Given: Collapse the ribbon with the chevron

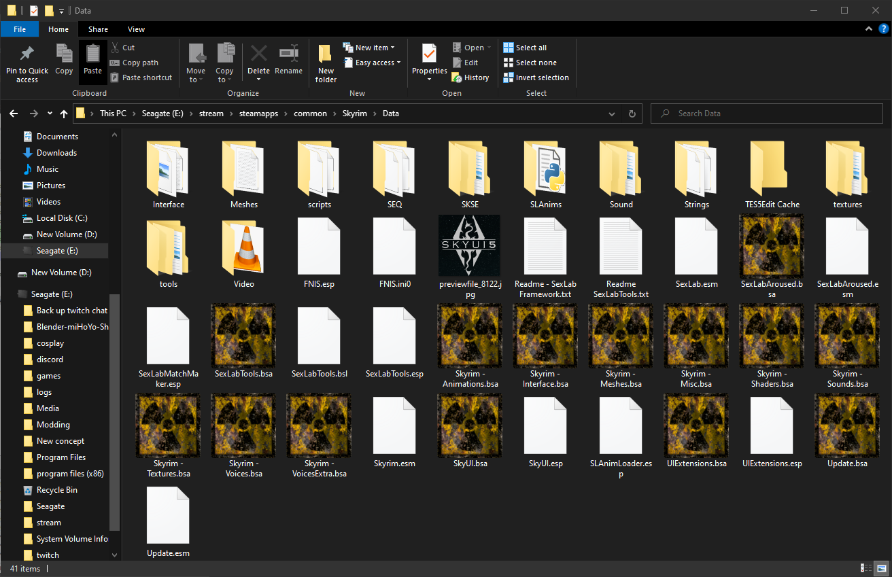Looking at the screenshot, I should pos(869,29).
